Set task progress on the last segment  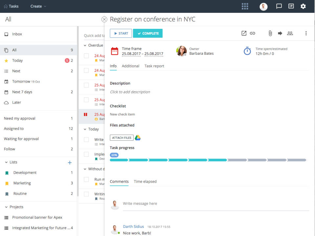[x=296, y=160]
